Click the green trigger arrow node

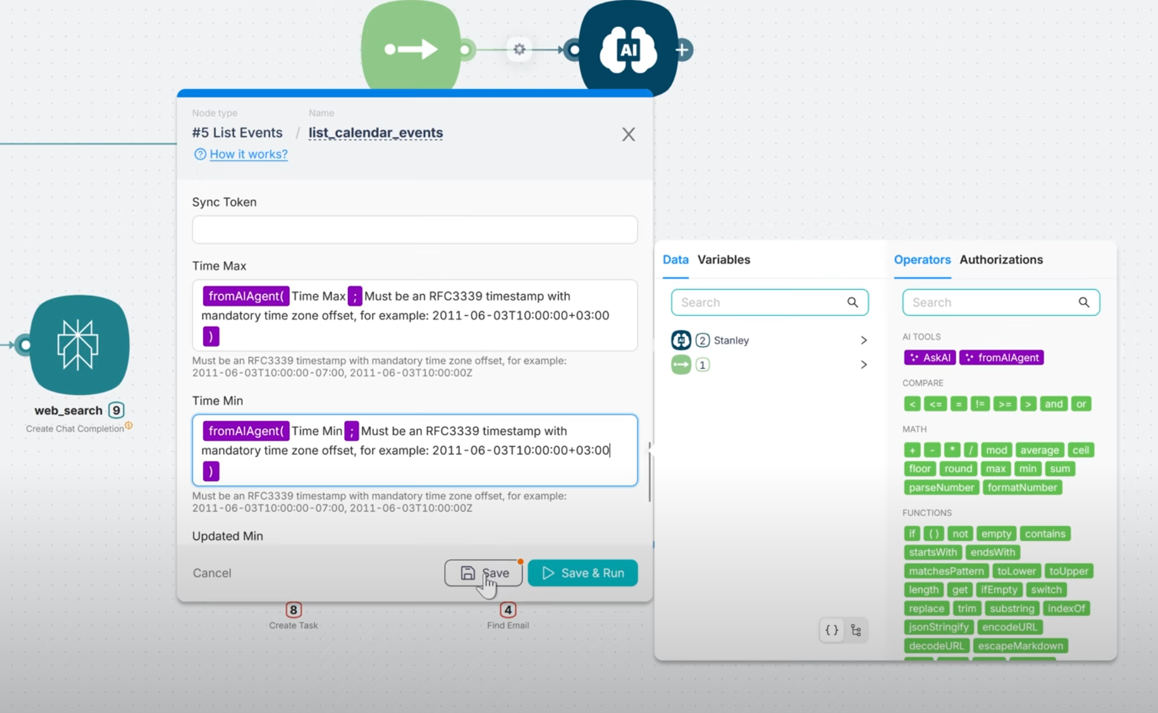411,48
